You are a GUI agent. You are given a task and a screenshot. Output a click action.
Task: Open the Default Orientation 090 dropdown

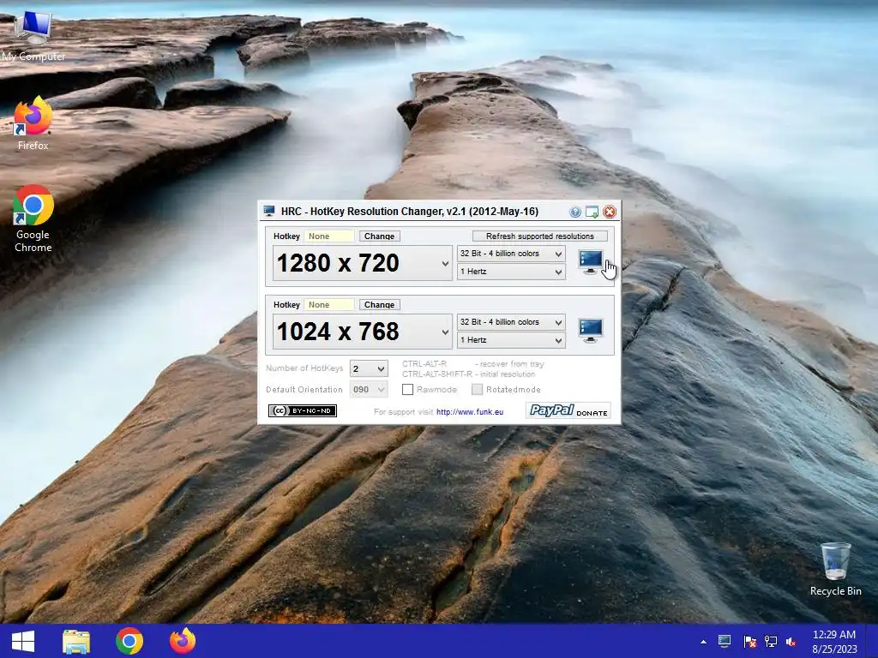369,390
